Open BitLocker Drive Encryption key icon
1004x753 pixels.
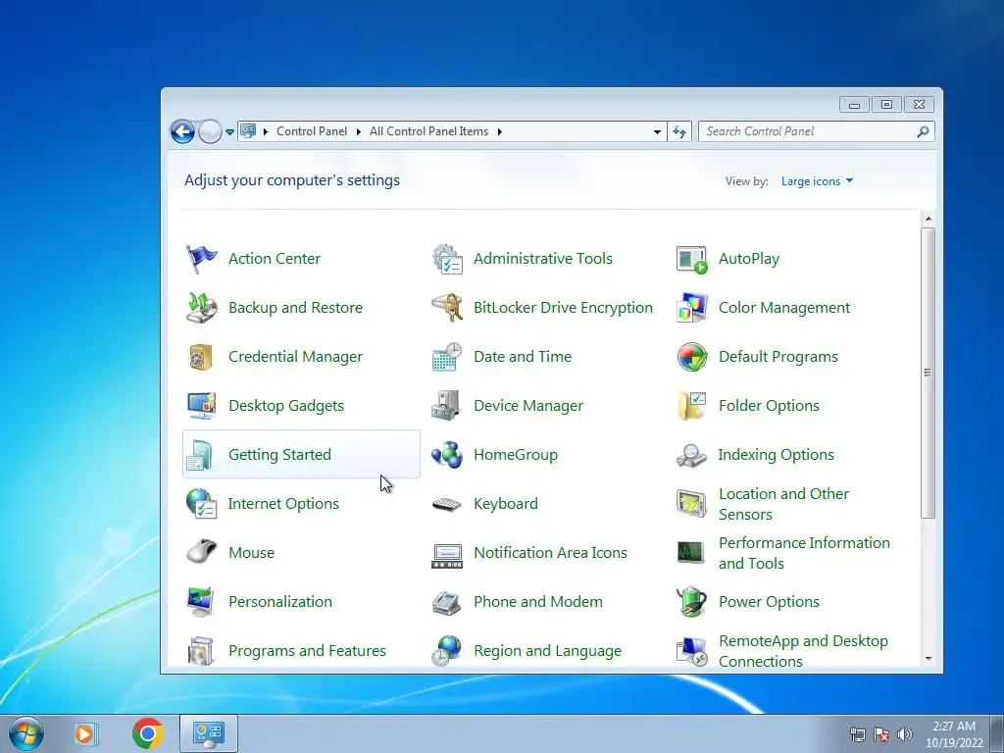(447, 308)
